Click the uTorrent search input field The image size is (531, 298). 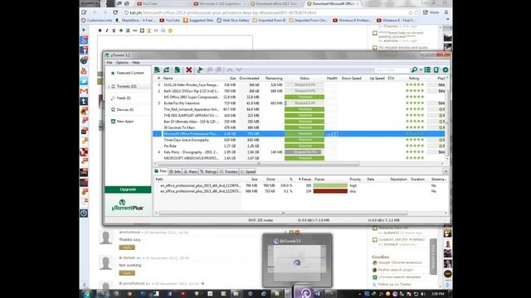[x=392, y=70]
